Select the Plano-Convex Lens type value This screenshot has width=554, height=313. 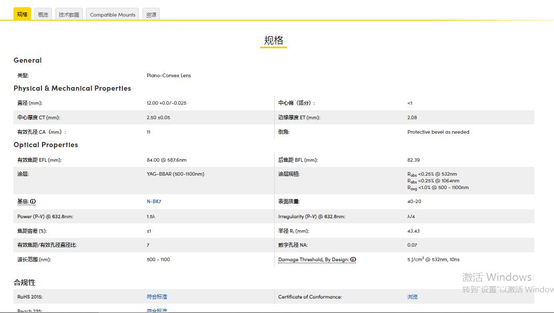tap(169, 75)
